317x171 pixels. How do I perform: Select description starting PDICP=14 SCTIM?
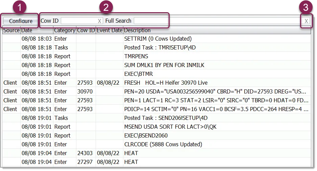point(216,109)
